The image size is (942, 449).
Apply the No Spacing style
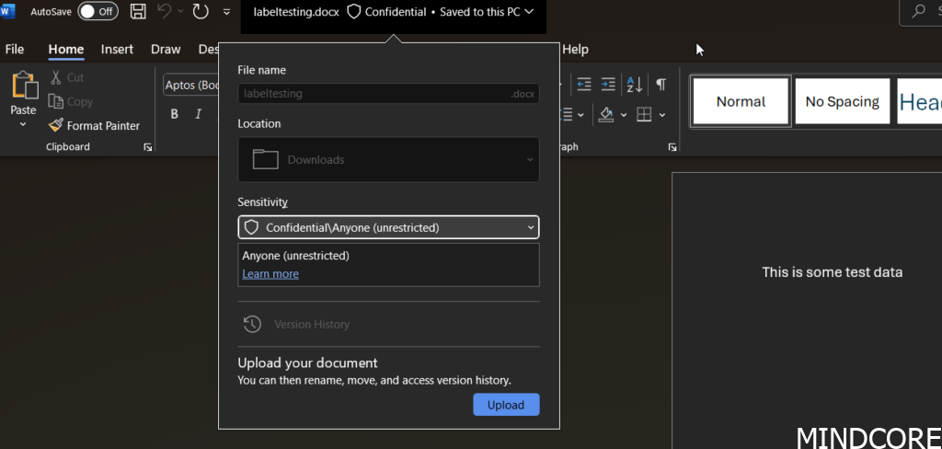pyautogui.click(x=842, y=101)
